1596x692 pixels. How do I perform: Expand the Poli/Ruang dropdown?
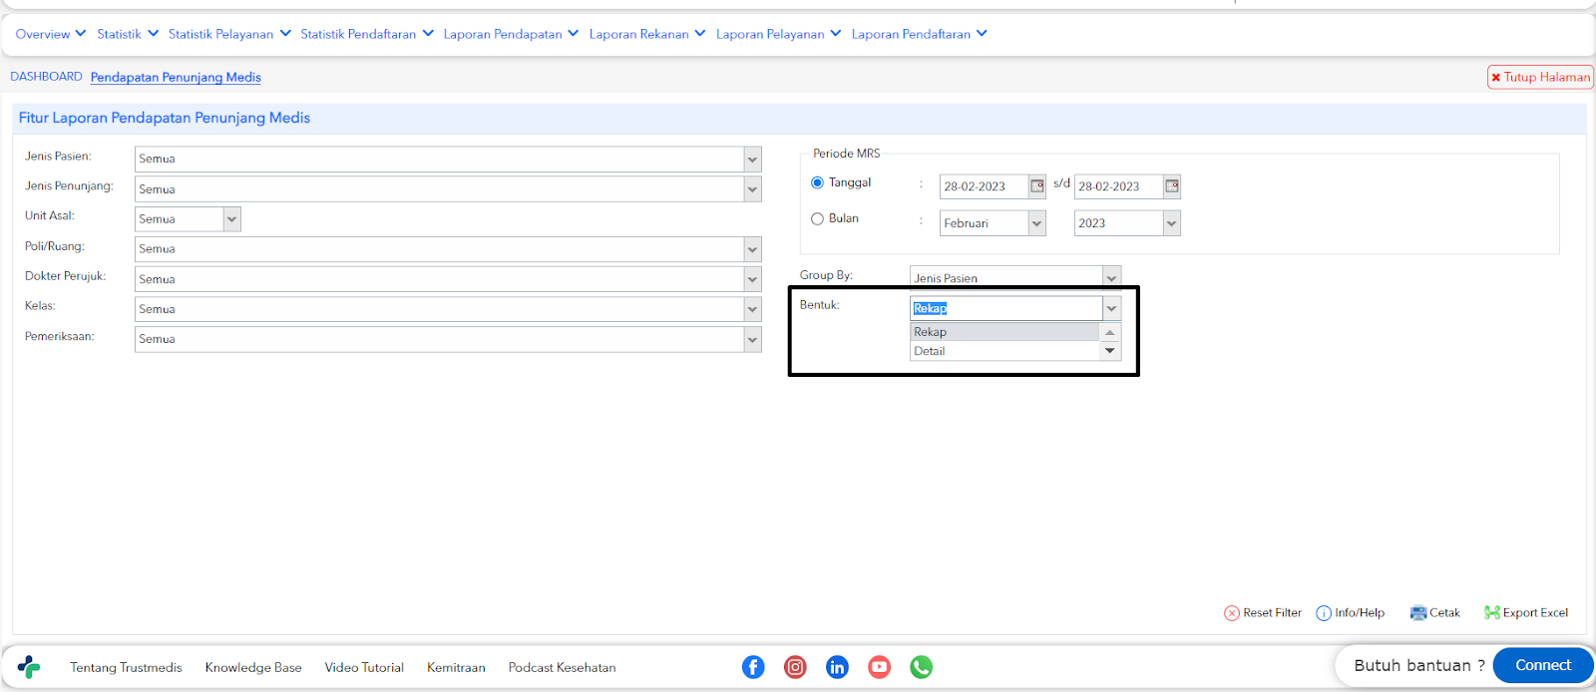coord(753,249)
